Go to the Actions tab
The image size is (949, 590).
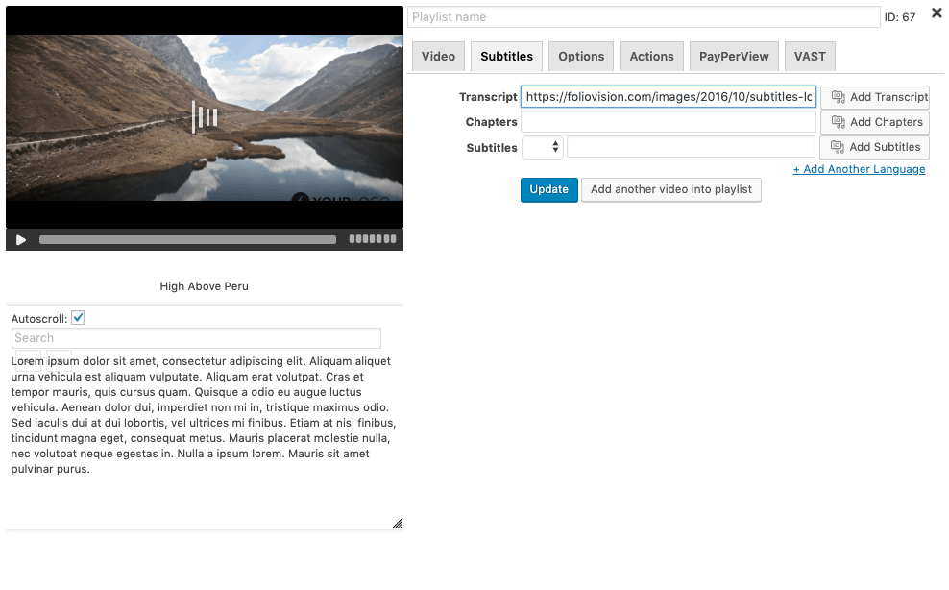point(652,57)
